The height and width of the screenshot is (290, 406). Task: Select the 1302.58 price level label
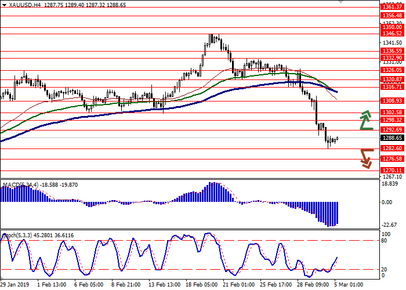coord(392,112)
